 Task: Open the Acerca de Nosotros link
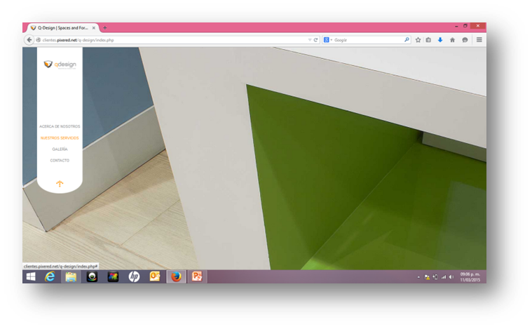click(x=60, y=126)
